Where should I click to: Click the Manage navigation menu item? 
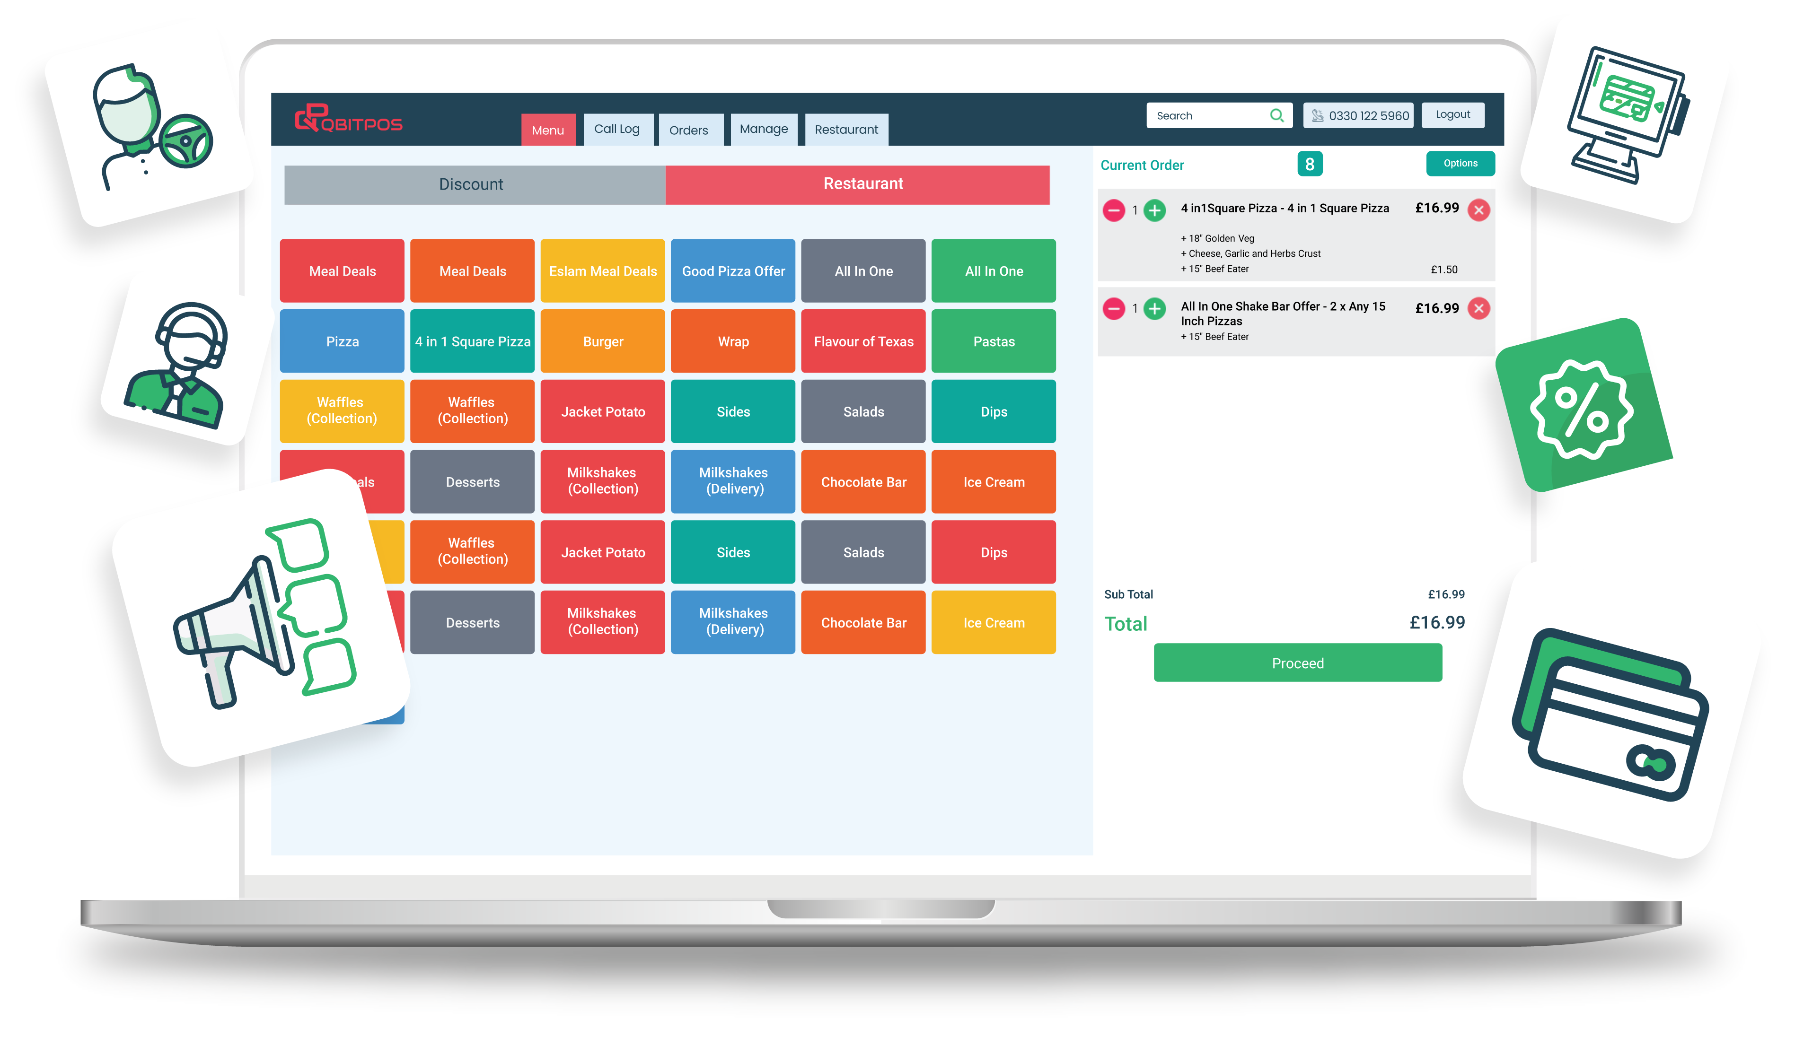(x=763, y=130)
